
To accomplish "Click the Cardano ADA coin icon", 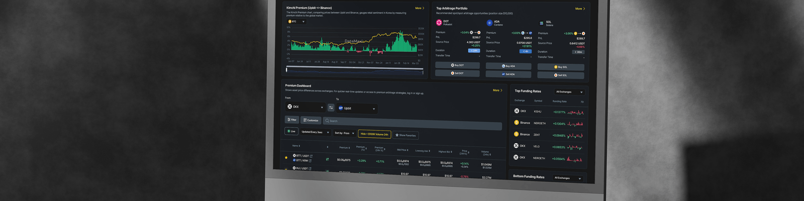I will point(489,23).
